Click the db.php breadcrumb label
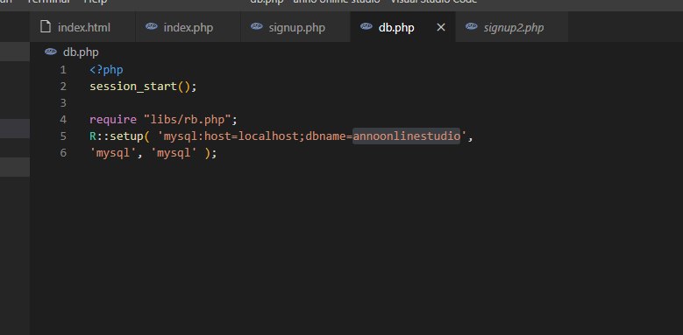 [x=81, y=52]
